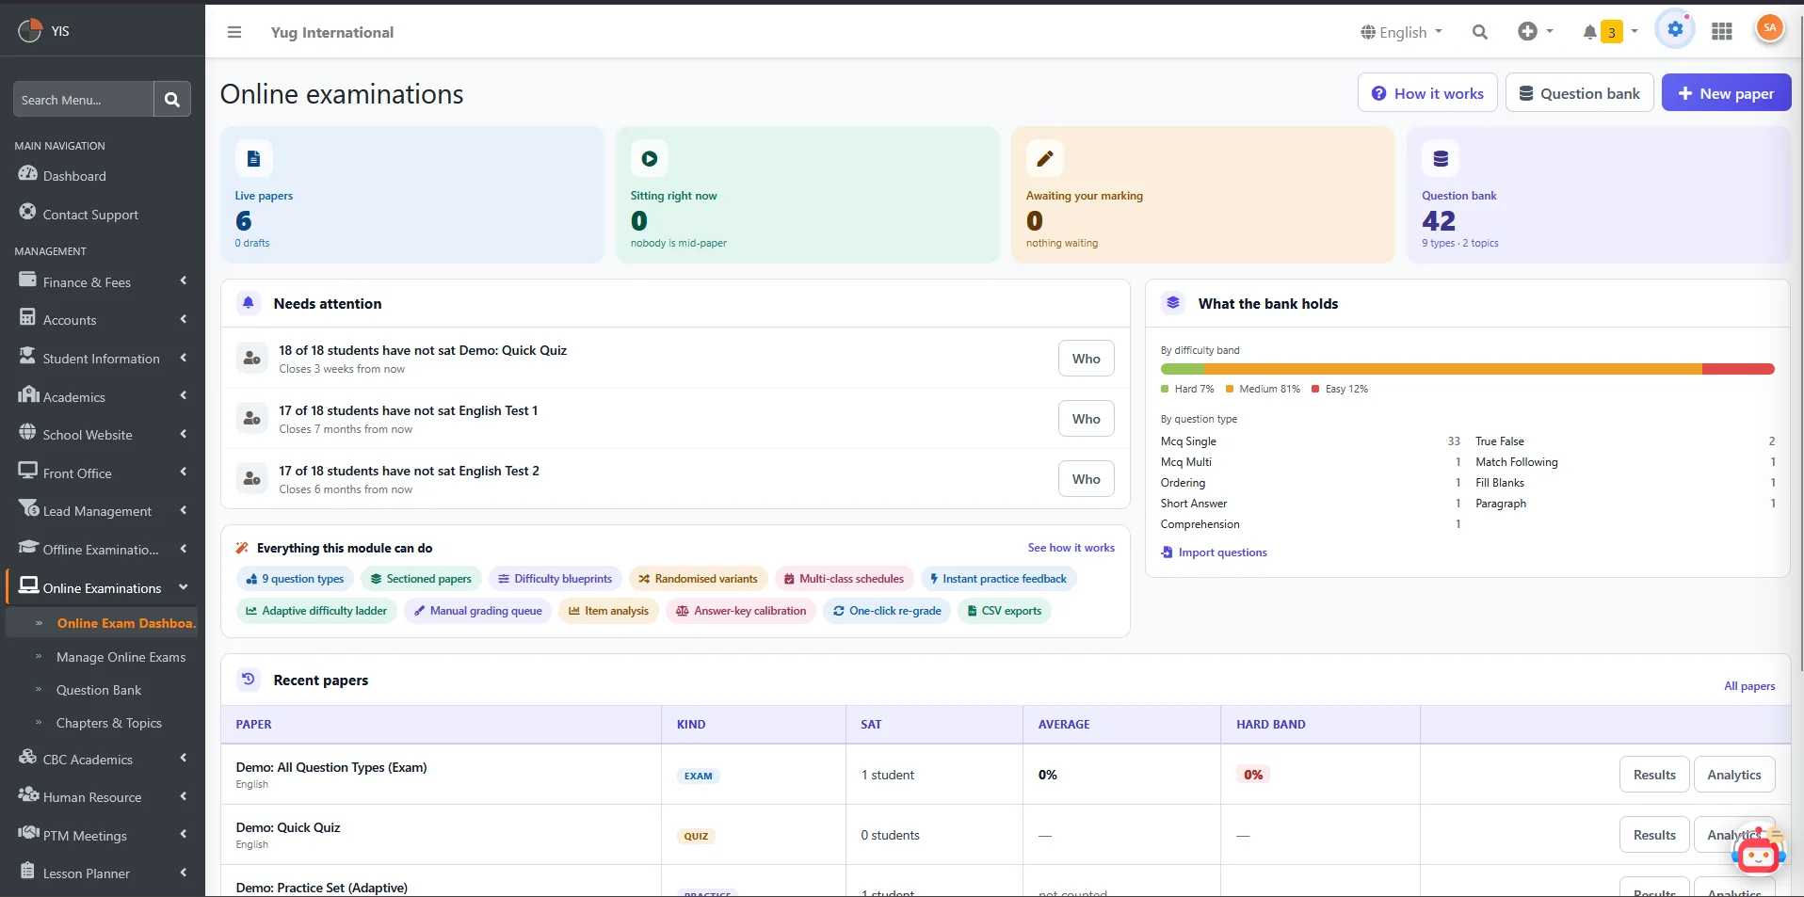Click into the Search Menu input field
The width and height of the screenshot is (1804, 897).
tap(83, 99)
